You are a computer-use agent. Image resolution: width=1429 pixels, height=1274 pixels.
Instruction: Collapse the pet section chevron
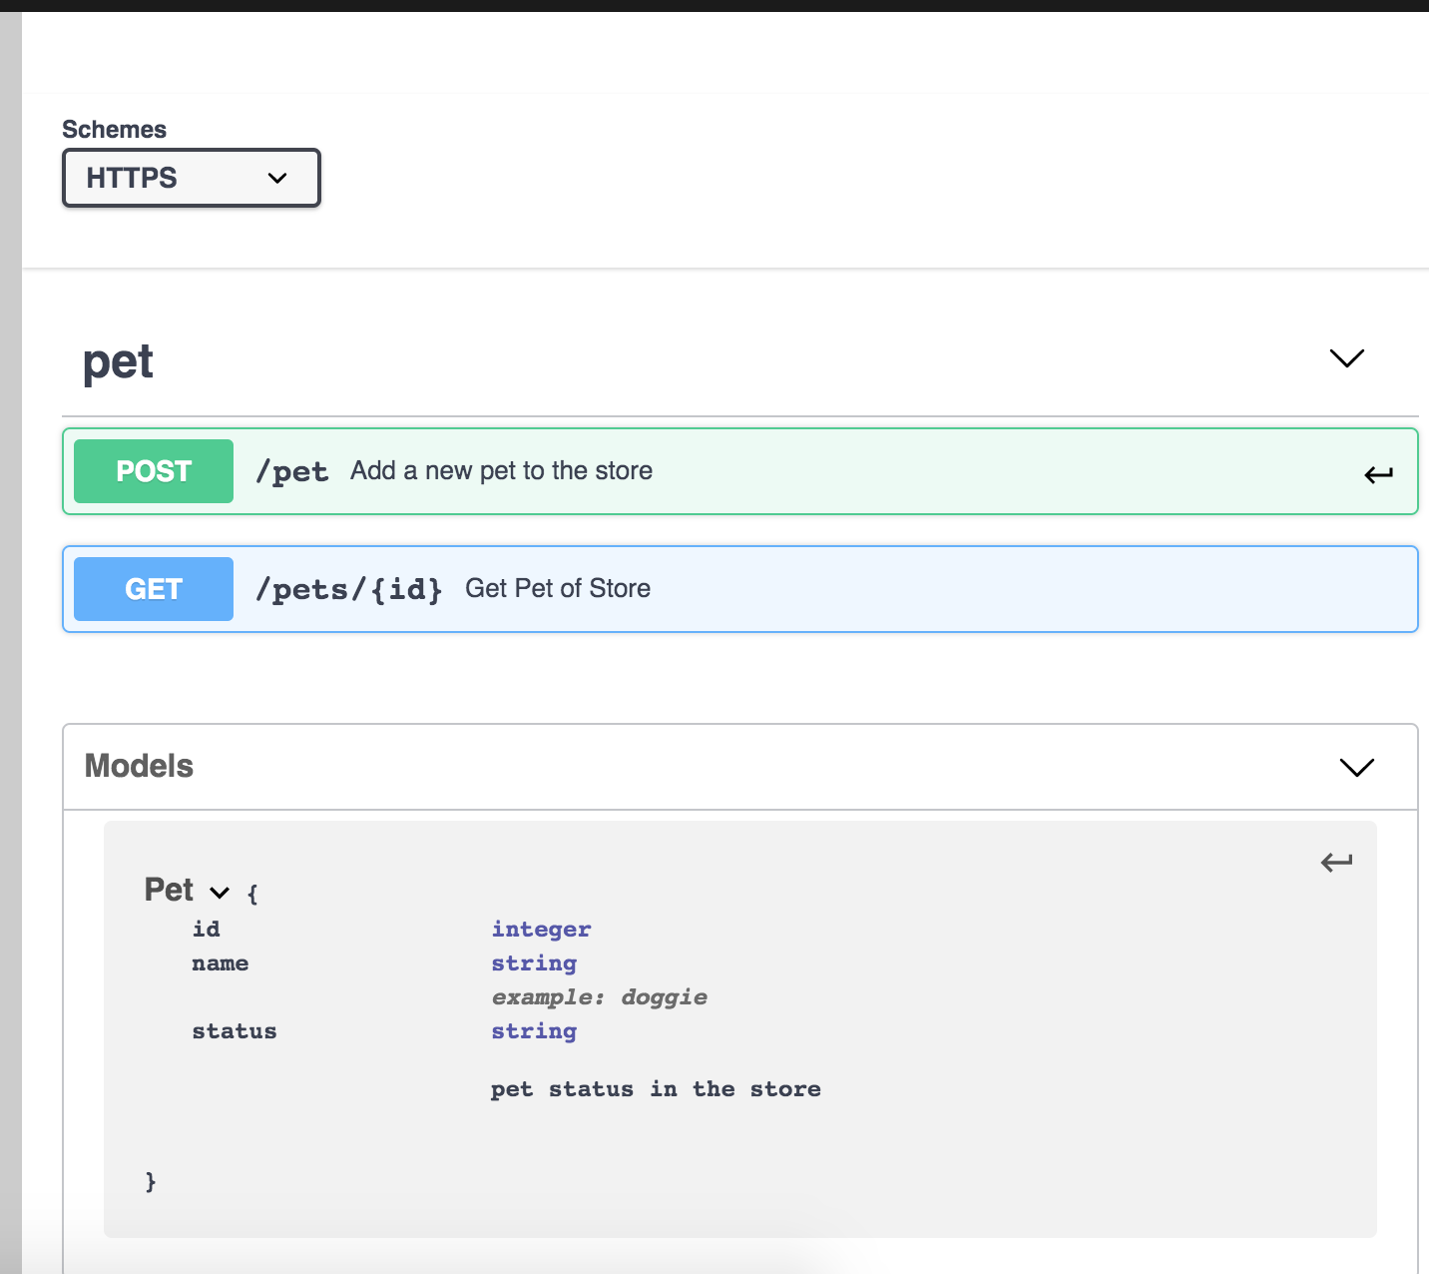click(x=1346, y=358)
